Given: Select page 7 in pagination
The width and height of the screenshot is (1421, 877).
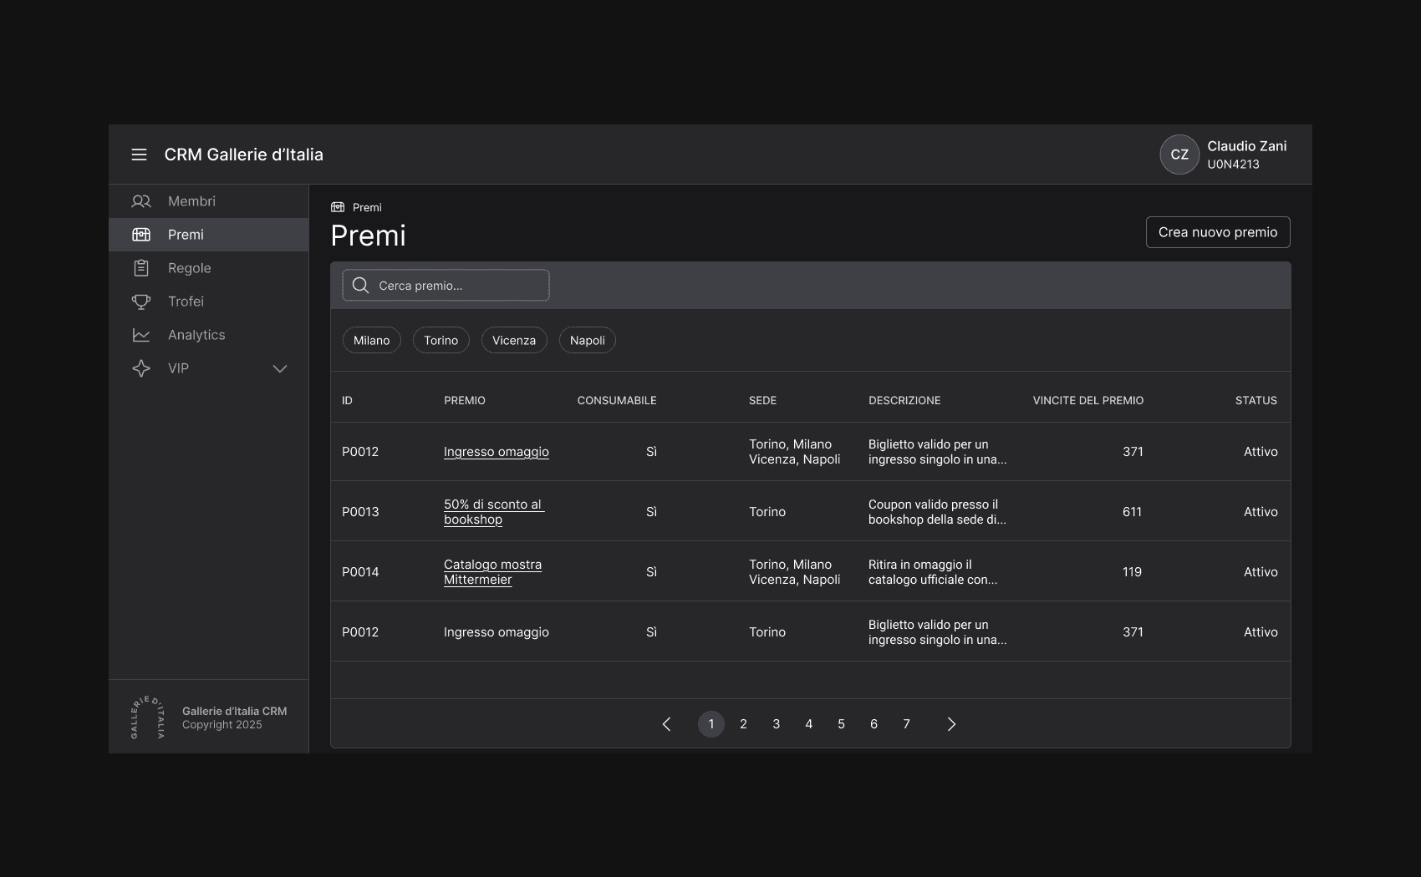Looking at the screenshot, I should 907,724.
